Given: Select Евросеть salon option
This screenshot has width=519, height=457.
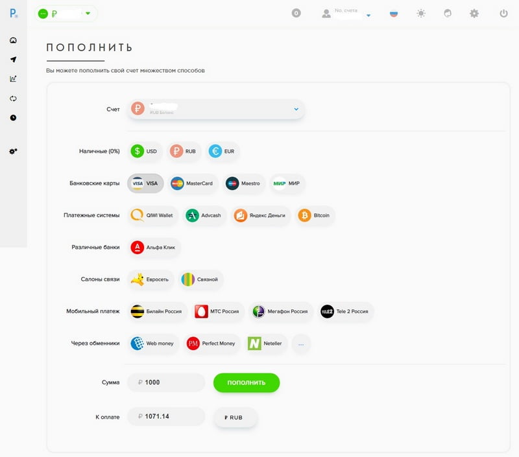Looking at the screenshot, I should click(151, 279).
